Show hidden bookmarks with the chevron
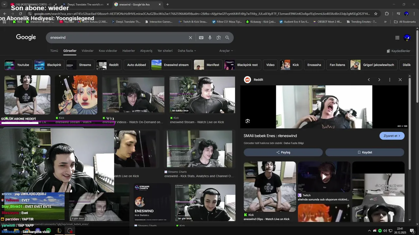The height and width of the screenshot is (235, 419). (385, 22)
